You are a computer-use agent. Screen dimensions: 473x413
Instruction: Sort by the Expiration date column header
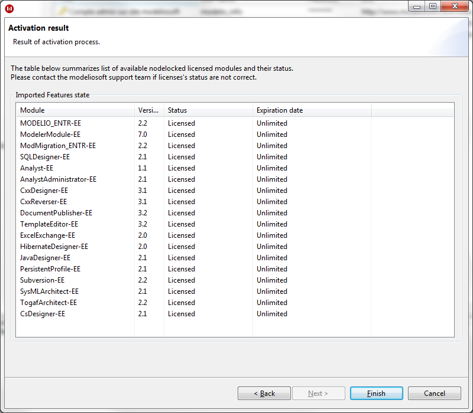click(312, 110)
